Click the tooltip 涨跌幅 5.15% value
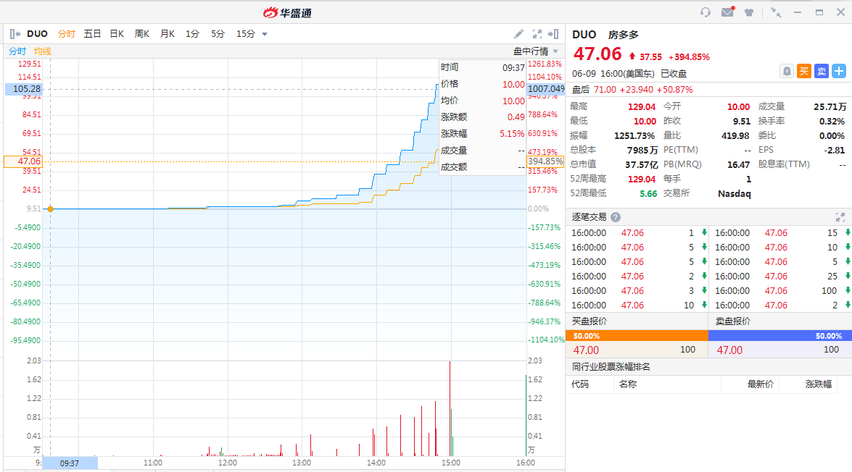Image resolution: width=852 pixels, height=472 pixels. point(512,133)
